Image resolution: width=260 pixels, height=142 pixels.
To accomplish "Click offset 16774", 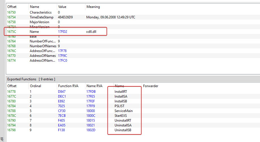I will [x=11, y=61].
